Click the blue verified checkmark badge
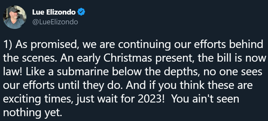The image size is (268, 121). point(81,12)
